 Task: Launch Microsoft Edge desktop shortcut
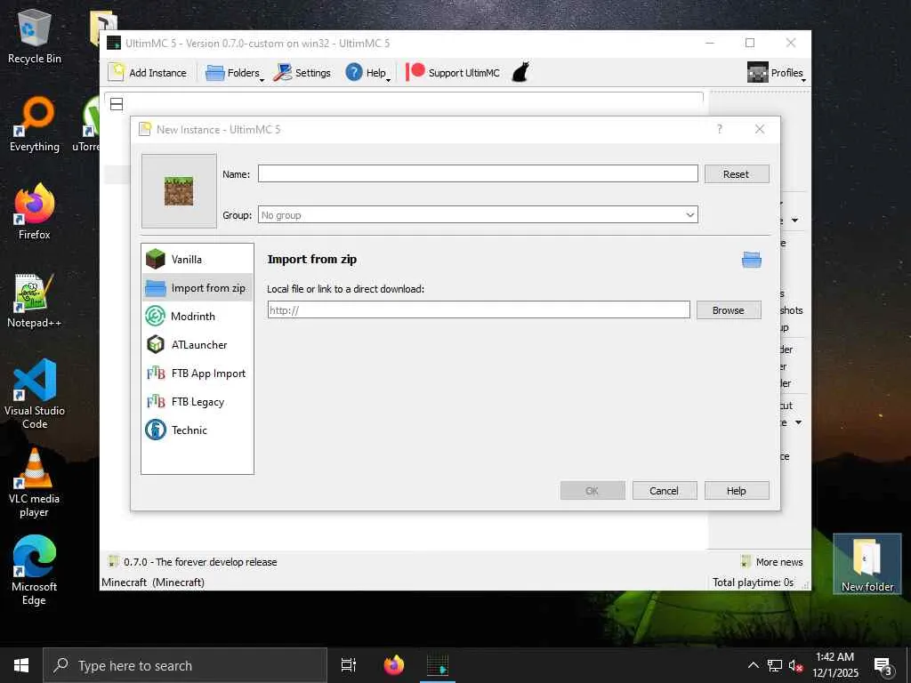point(35,570)
